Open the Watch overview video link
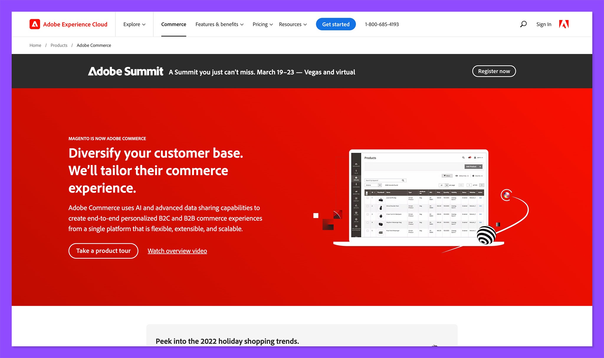This screenshot has height=358, width=604. [177, 251]
